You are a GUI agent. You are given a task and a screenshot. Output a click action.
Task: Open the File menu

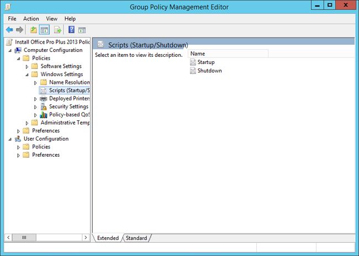point(12,19)
